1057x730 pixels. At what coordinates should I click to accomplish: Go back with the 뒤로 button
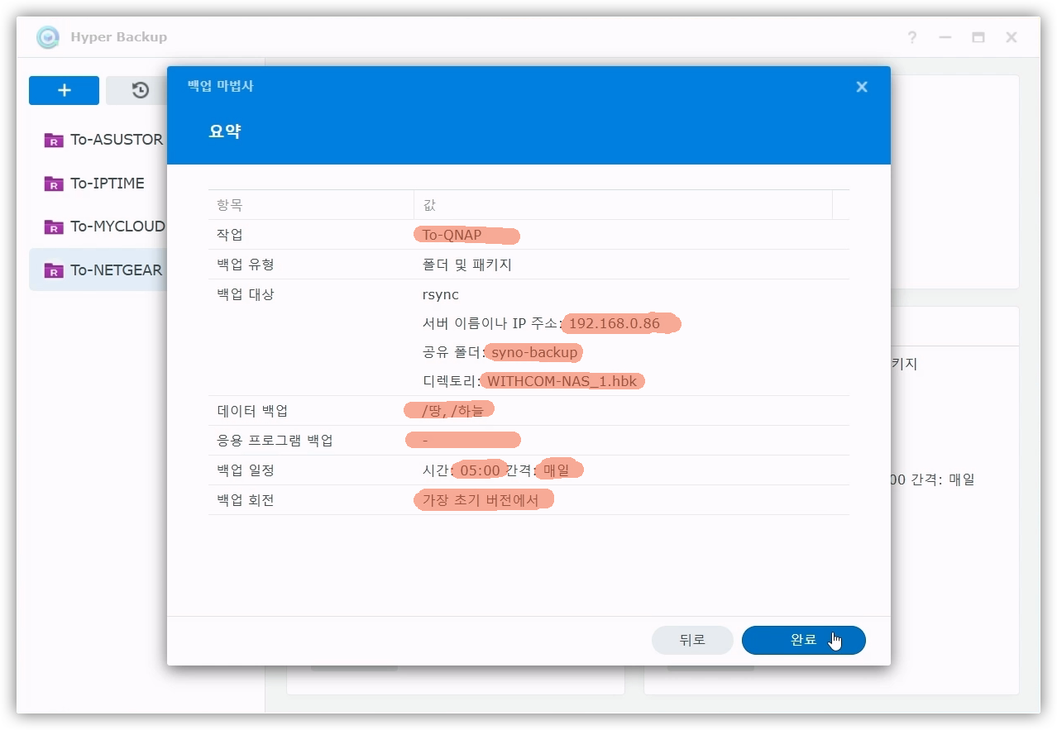pyautogui.click(x=692, y=640)
